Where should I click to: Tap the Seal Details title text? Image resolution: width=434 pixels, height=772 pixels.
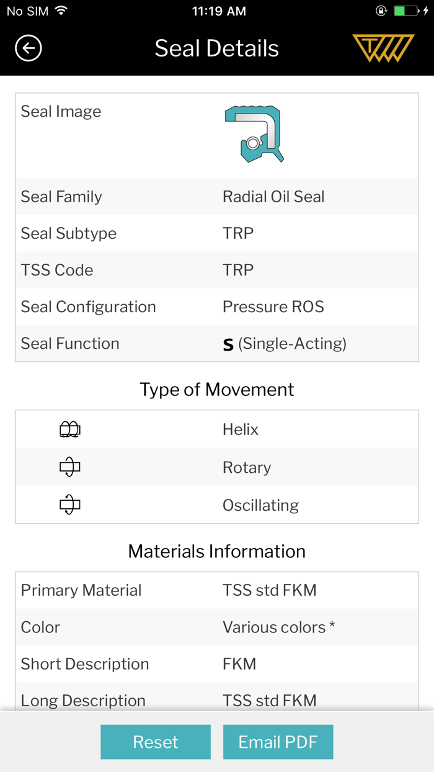coord(216,48)
